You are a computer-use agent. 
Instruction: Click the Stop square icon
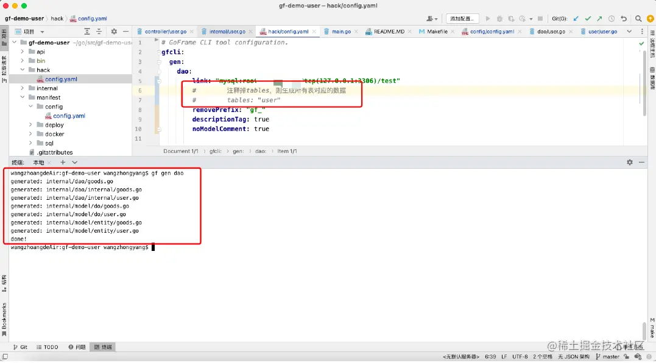(x=540, y=18)
